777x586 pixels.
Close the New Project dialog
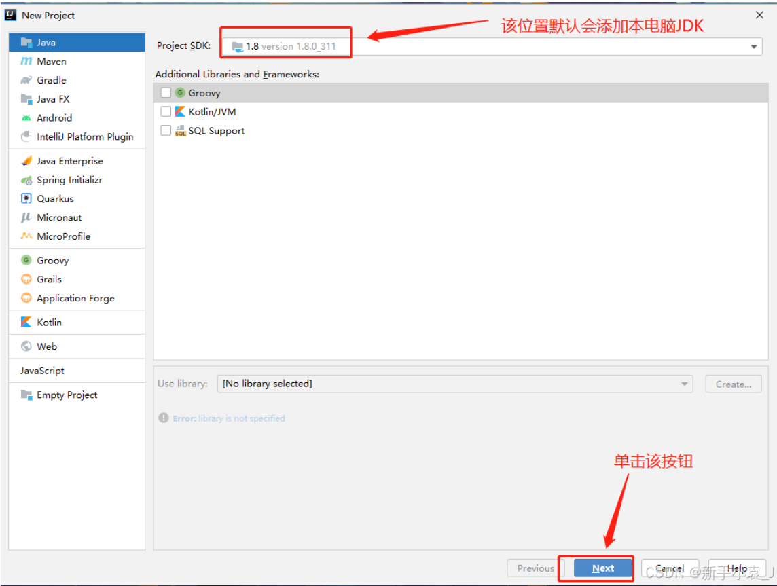[759, 15]
